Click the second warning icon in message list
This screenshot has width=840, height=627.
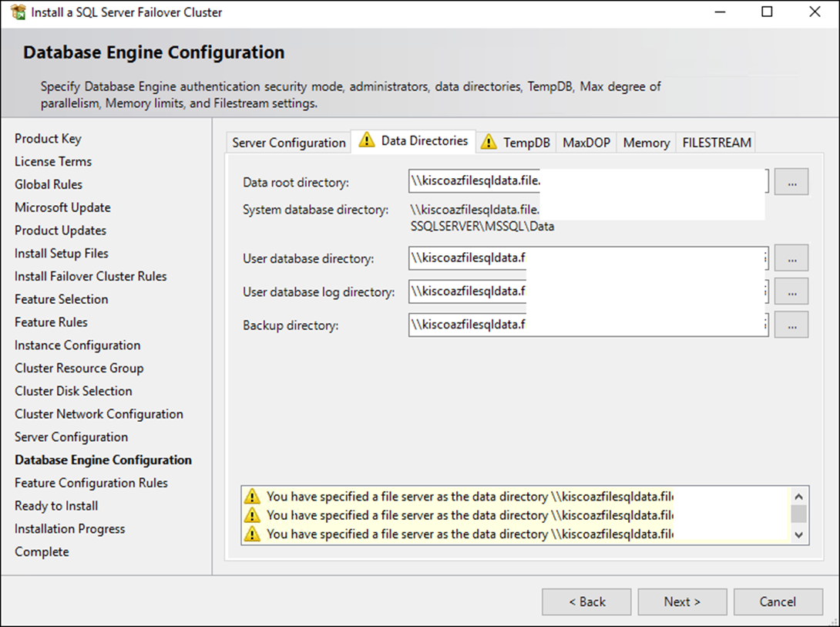[252, 515]
